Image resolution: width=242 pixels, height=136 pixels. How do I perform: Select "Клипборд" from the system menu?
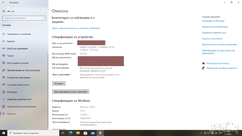click(x=12, y=92)
